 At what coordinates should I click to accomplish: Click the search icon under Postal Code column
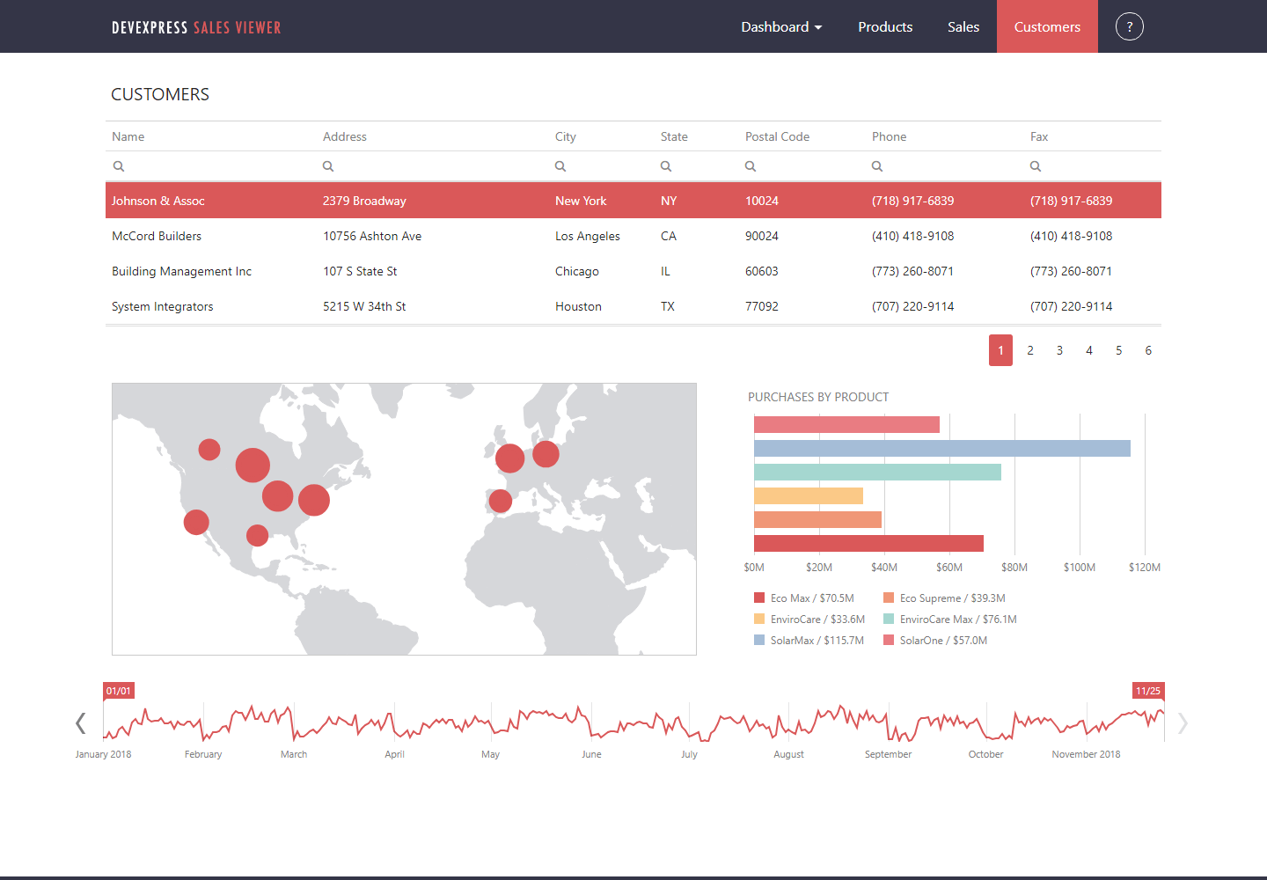[751, 166]
